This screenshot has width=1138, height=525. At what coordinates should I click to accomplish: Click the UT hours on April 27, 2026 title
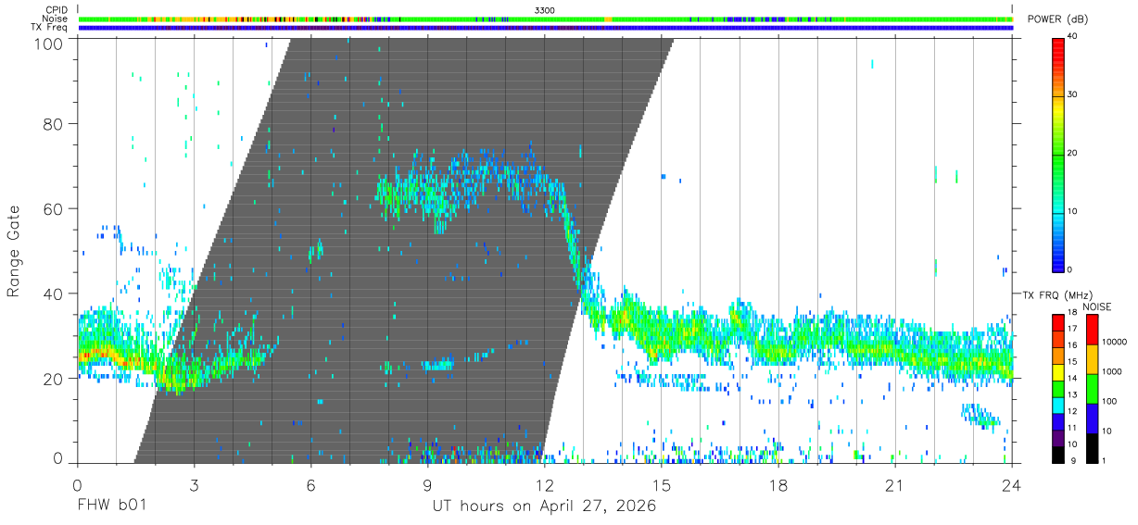click(544, 506)
